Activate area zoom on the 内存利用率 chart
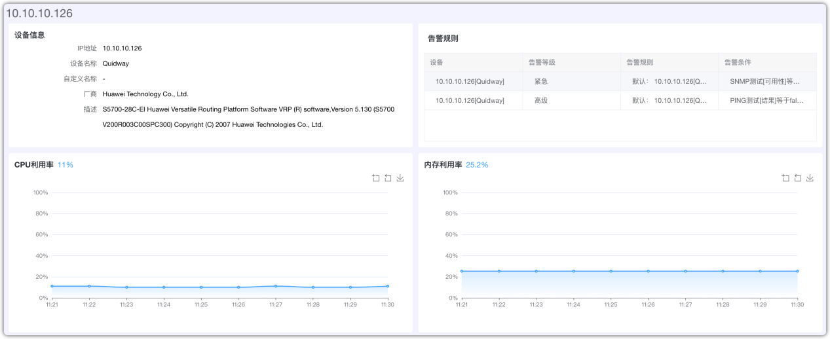The height and width of the screenshot is (339, 830). pos(785,178)
